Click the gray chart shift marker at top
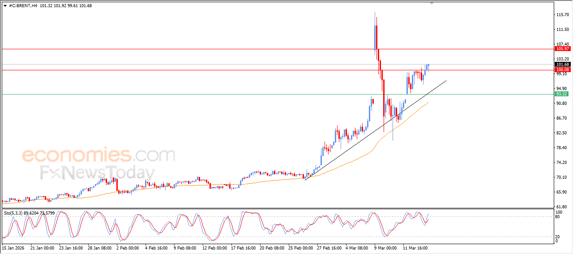The image size is (573, 254). 432,3
